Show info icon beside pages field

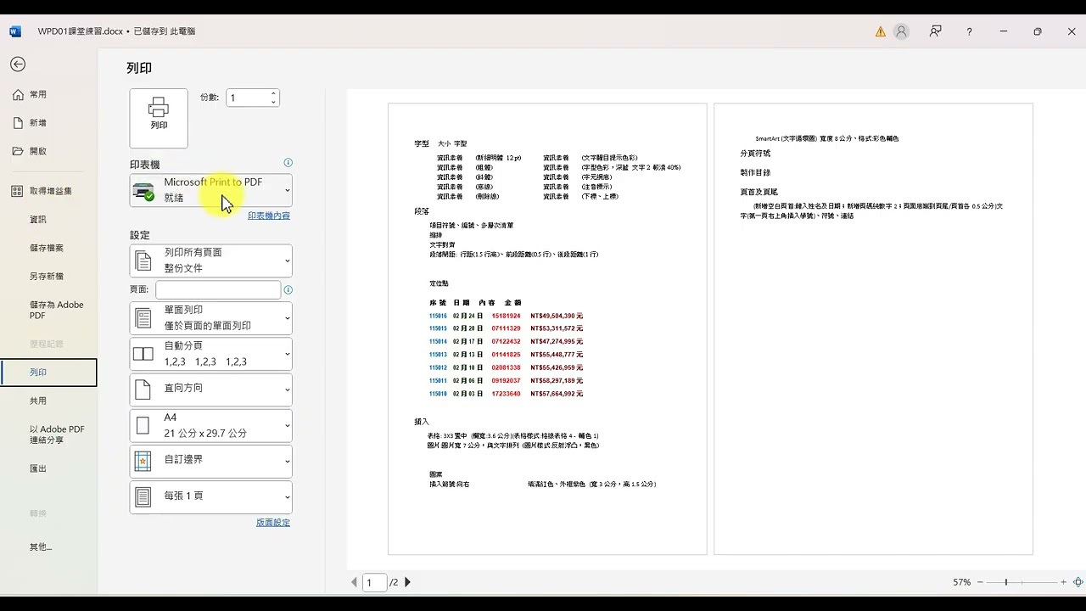point(288,289)
